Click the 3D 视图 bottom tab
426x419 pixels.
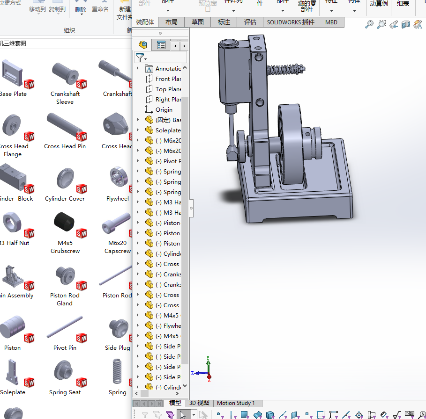[199, 403]
